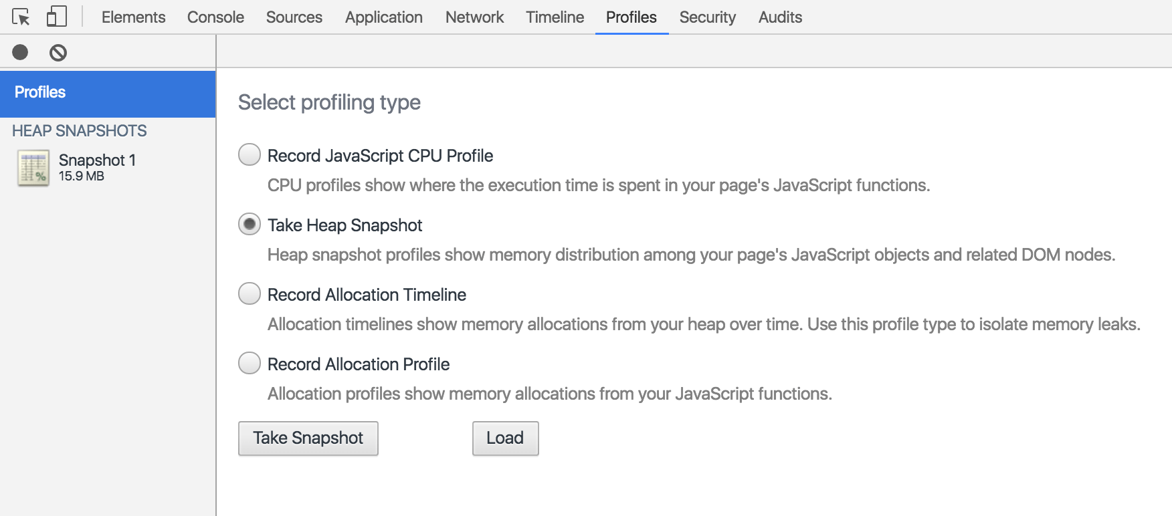
Task: Click the Take Snapshot button
Action: click(308, 438)
